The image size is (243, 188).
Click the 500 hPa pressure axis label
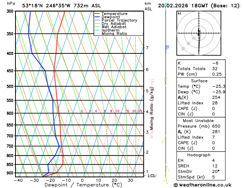[x=11, y=86]
